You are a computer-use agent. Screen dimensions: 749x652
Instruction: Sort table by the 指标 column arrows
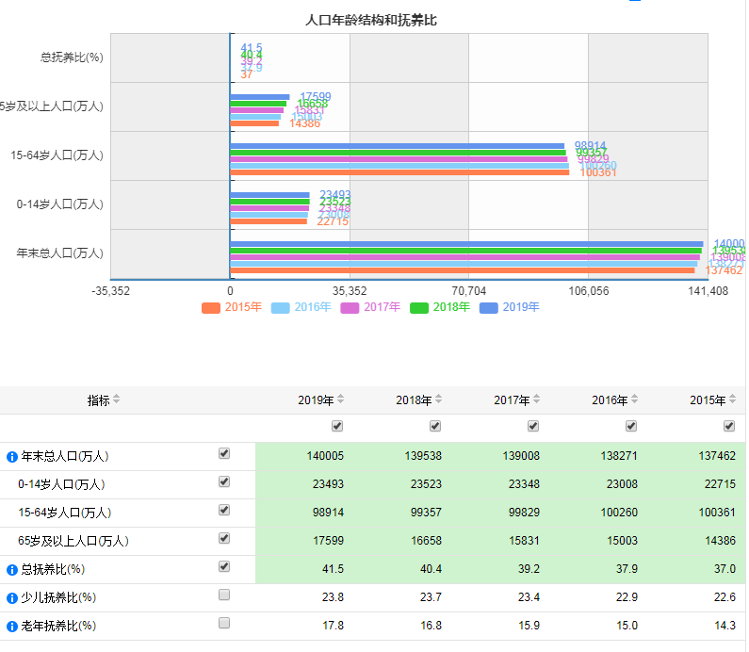click(117, 400)
